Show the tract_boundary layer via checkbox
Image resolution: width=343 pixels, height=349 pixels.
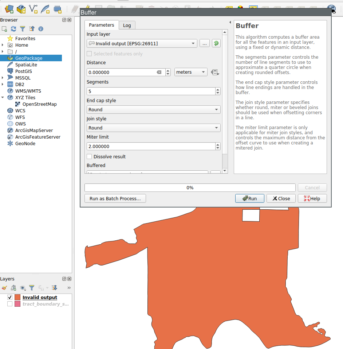10,304
